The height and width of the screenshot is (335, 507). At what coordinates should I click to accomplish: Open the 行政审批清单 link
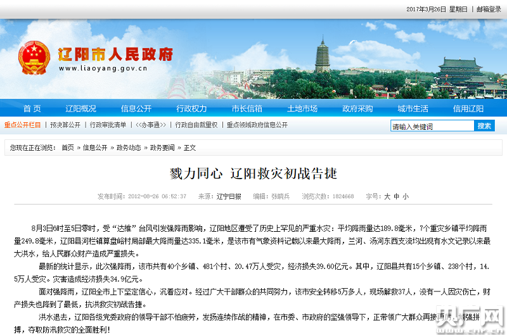coord(108,125)
